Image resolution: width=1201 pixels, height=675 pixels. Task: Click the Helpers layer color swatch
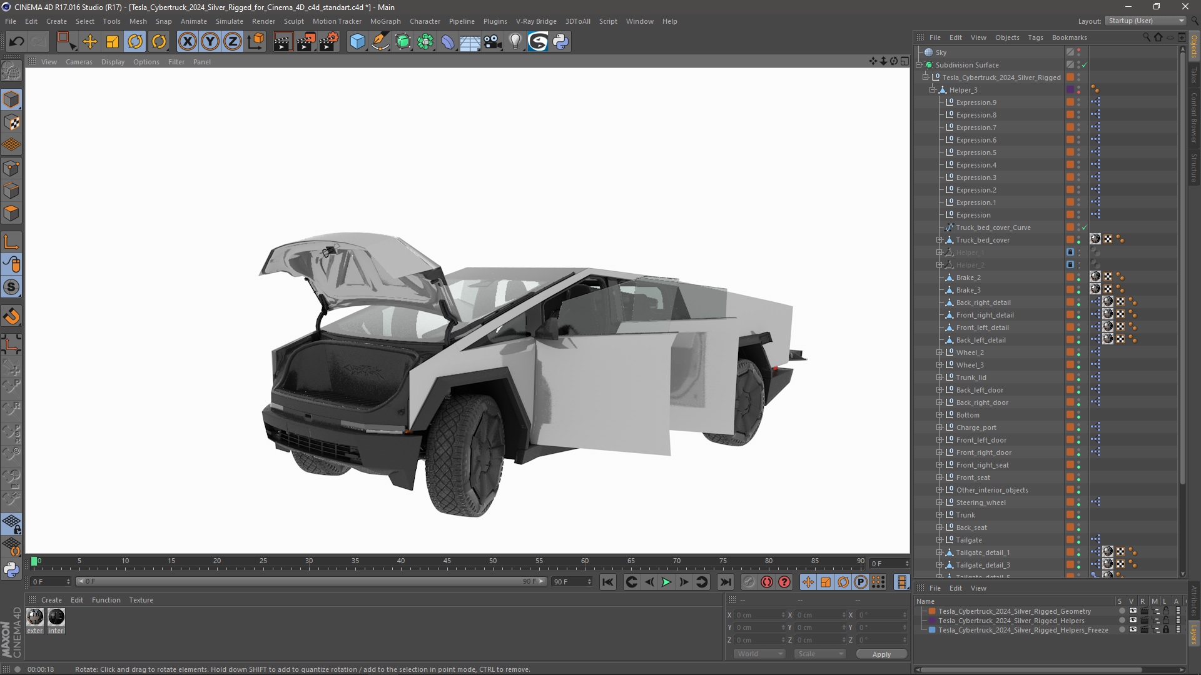click(932, 621)
